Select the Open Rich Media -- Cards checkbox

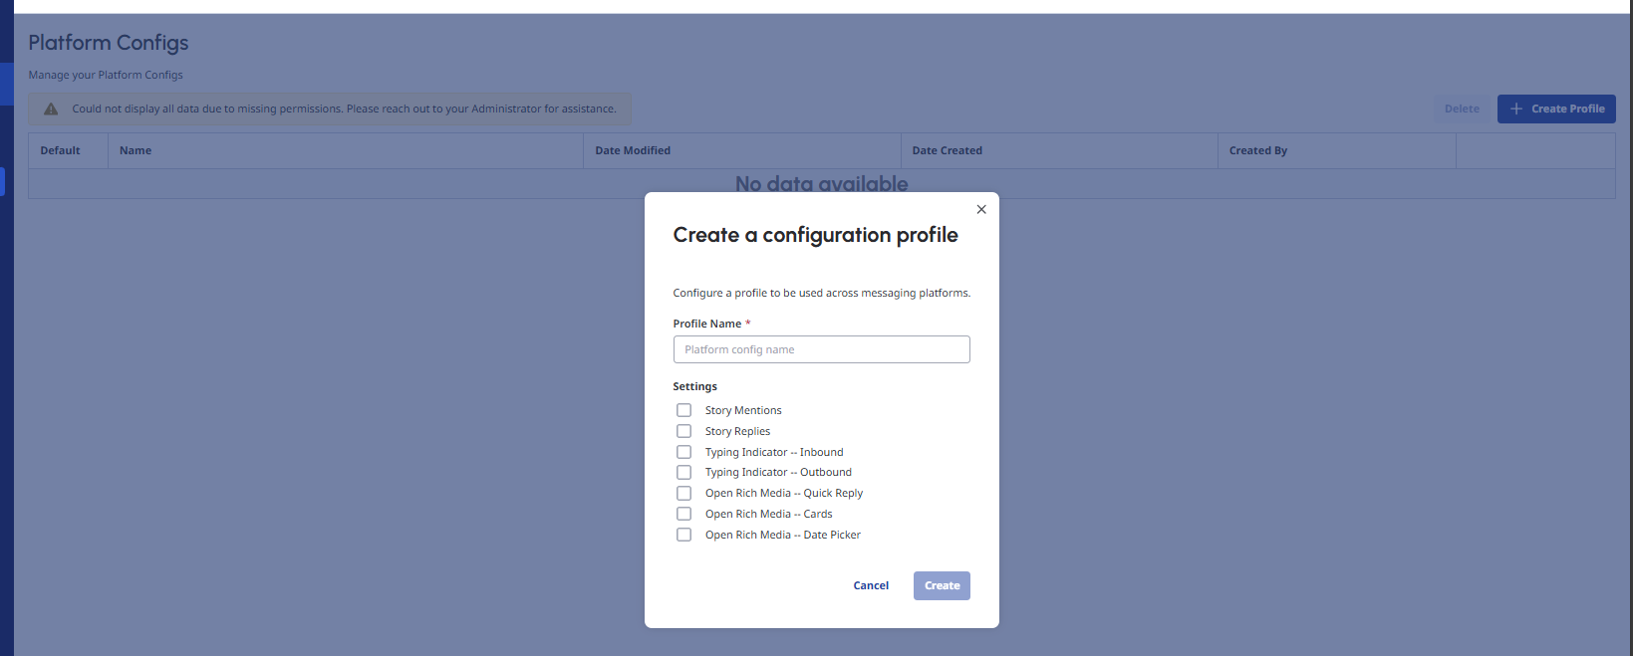coord(683,514)
